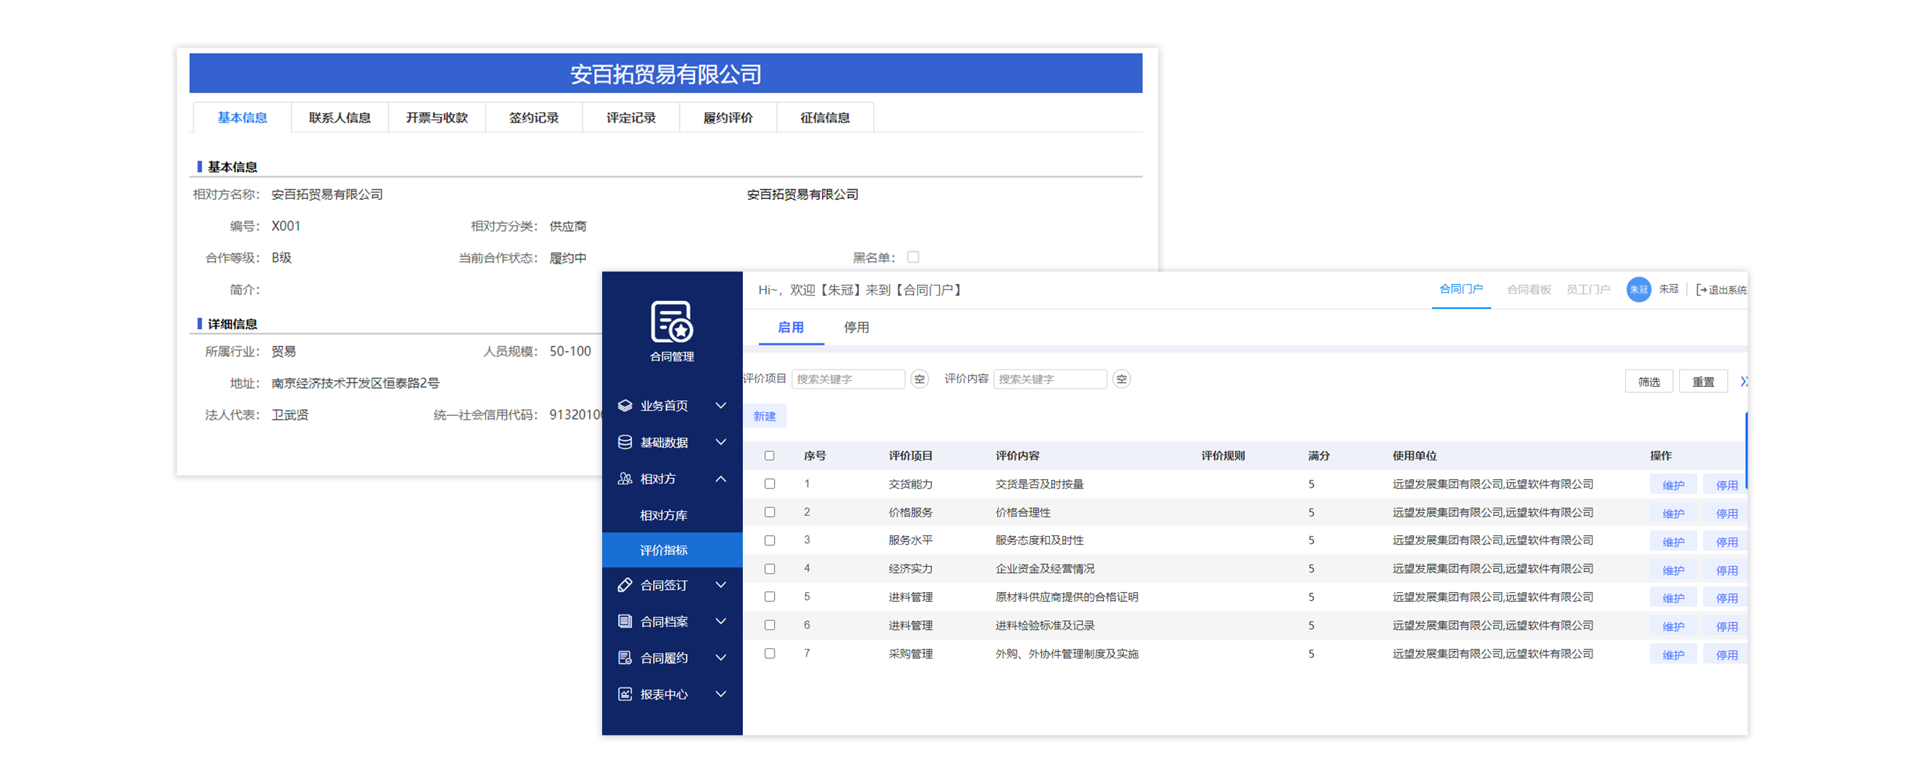Select the checkbox for row 交货能力
Image resolution: width=1923 pixels, height=783 pixels.
pos(769,484)
